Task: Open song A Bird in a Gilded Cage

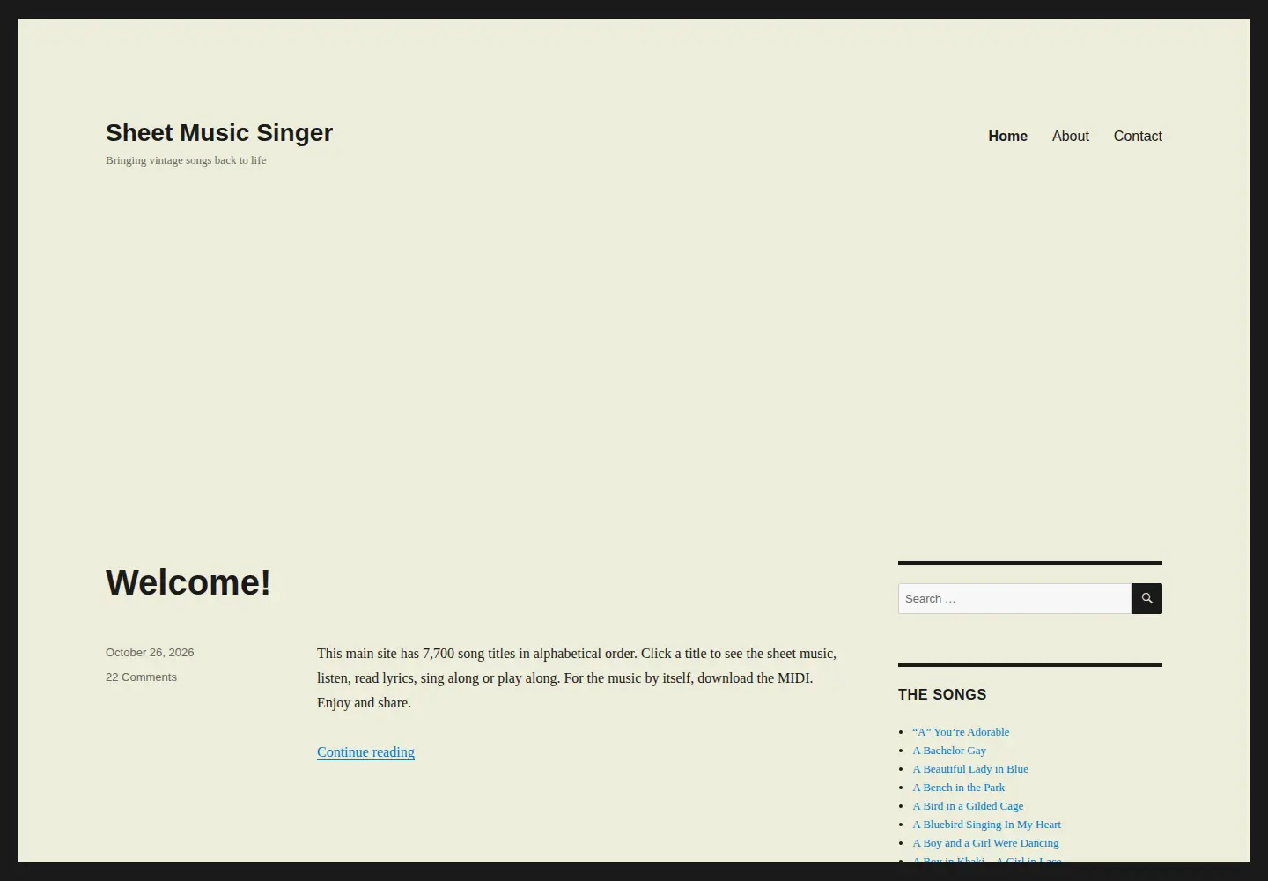Action: pyautogui.click(x=968, y=805)
